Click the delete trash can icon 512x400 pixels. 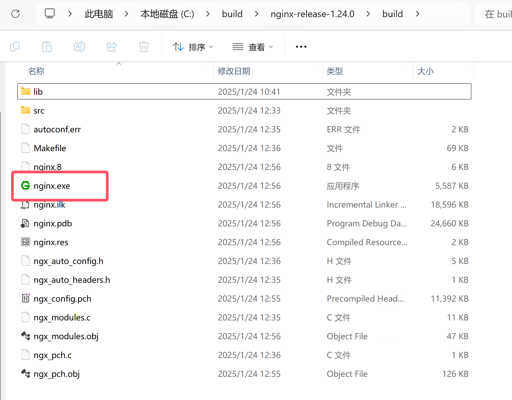[144, 47]
